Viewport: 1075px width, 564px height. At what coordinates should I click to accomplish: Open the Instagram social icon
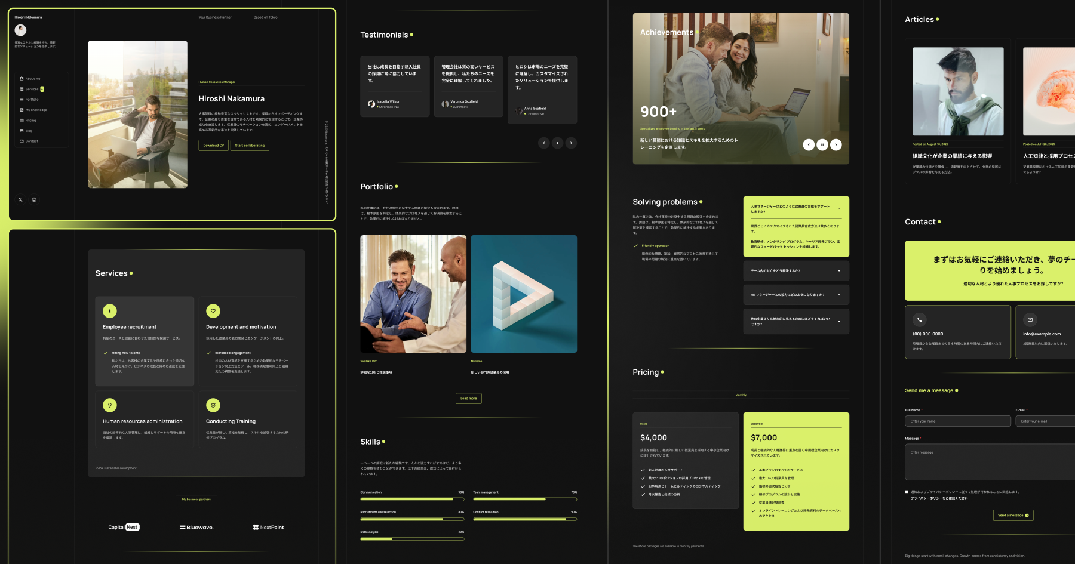point(34,200)
